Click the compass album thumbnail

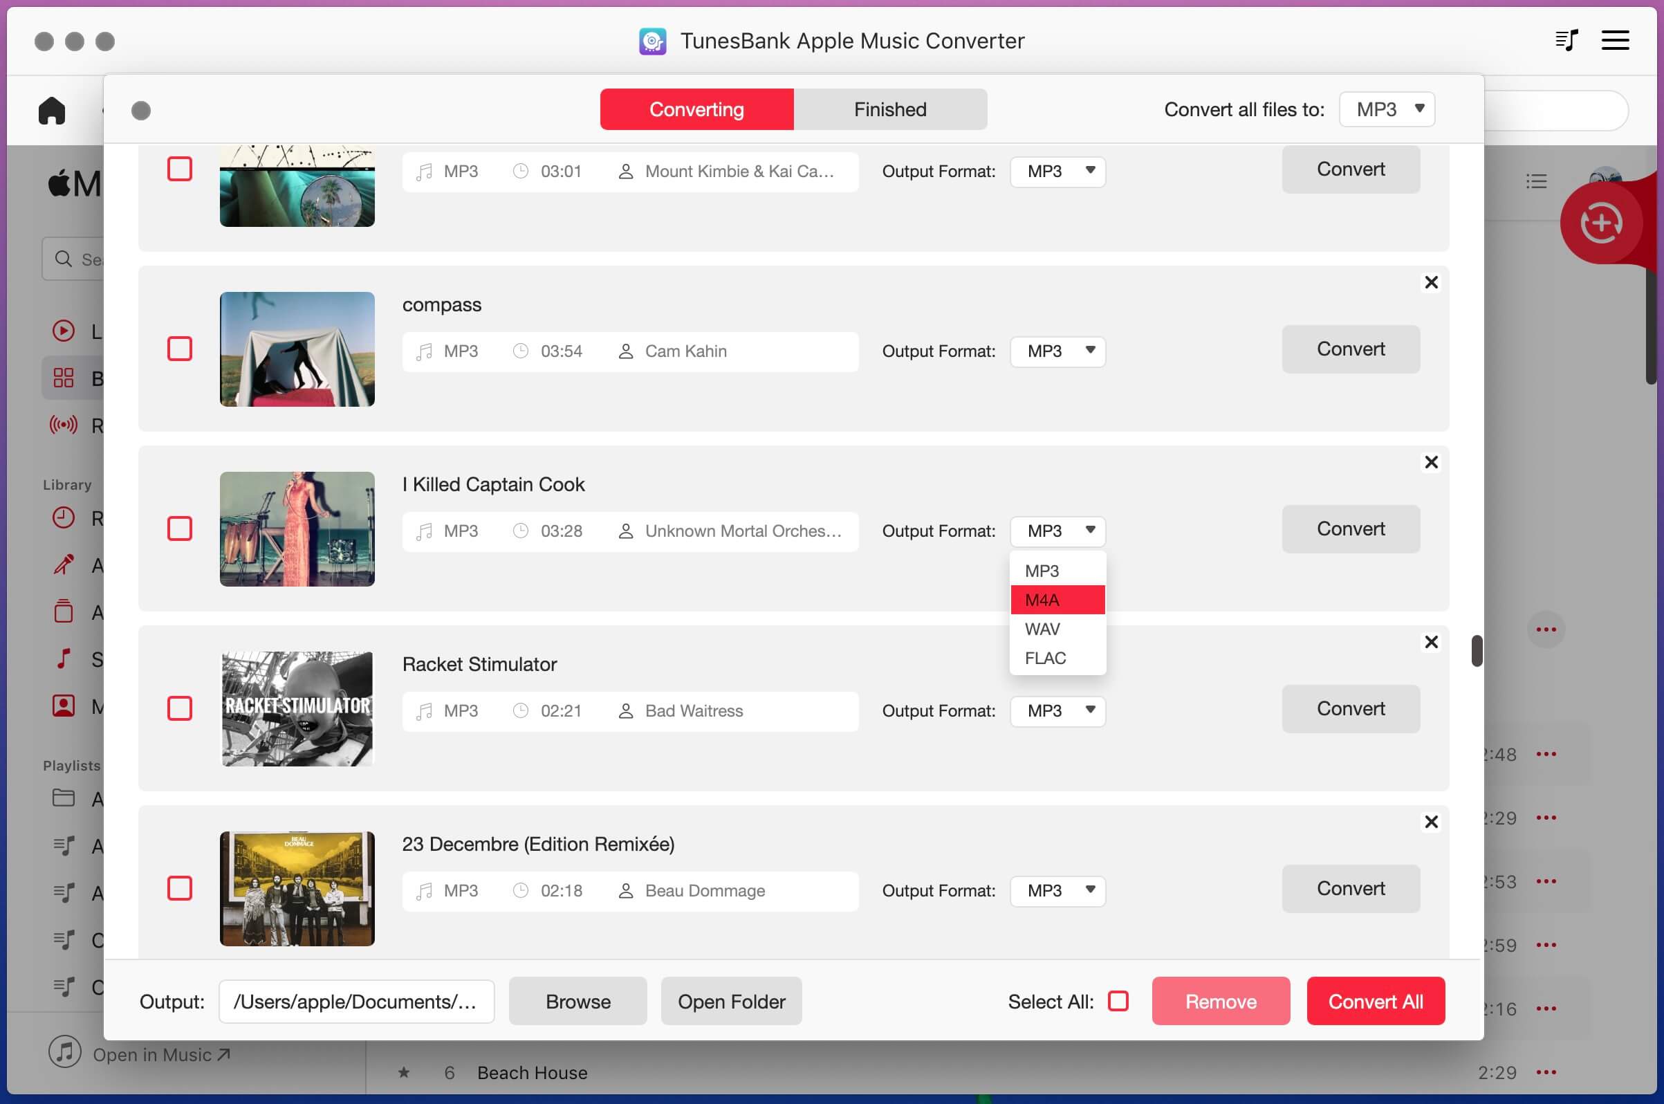pos(297,349)
